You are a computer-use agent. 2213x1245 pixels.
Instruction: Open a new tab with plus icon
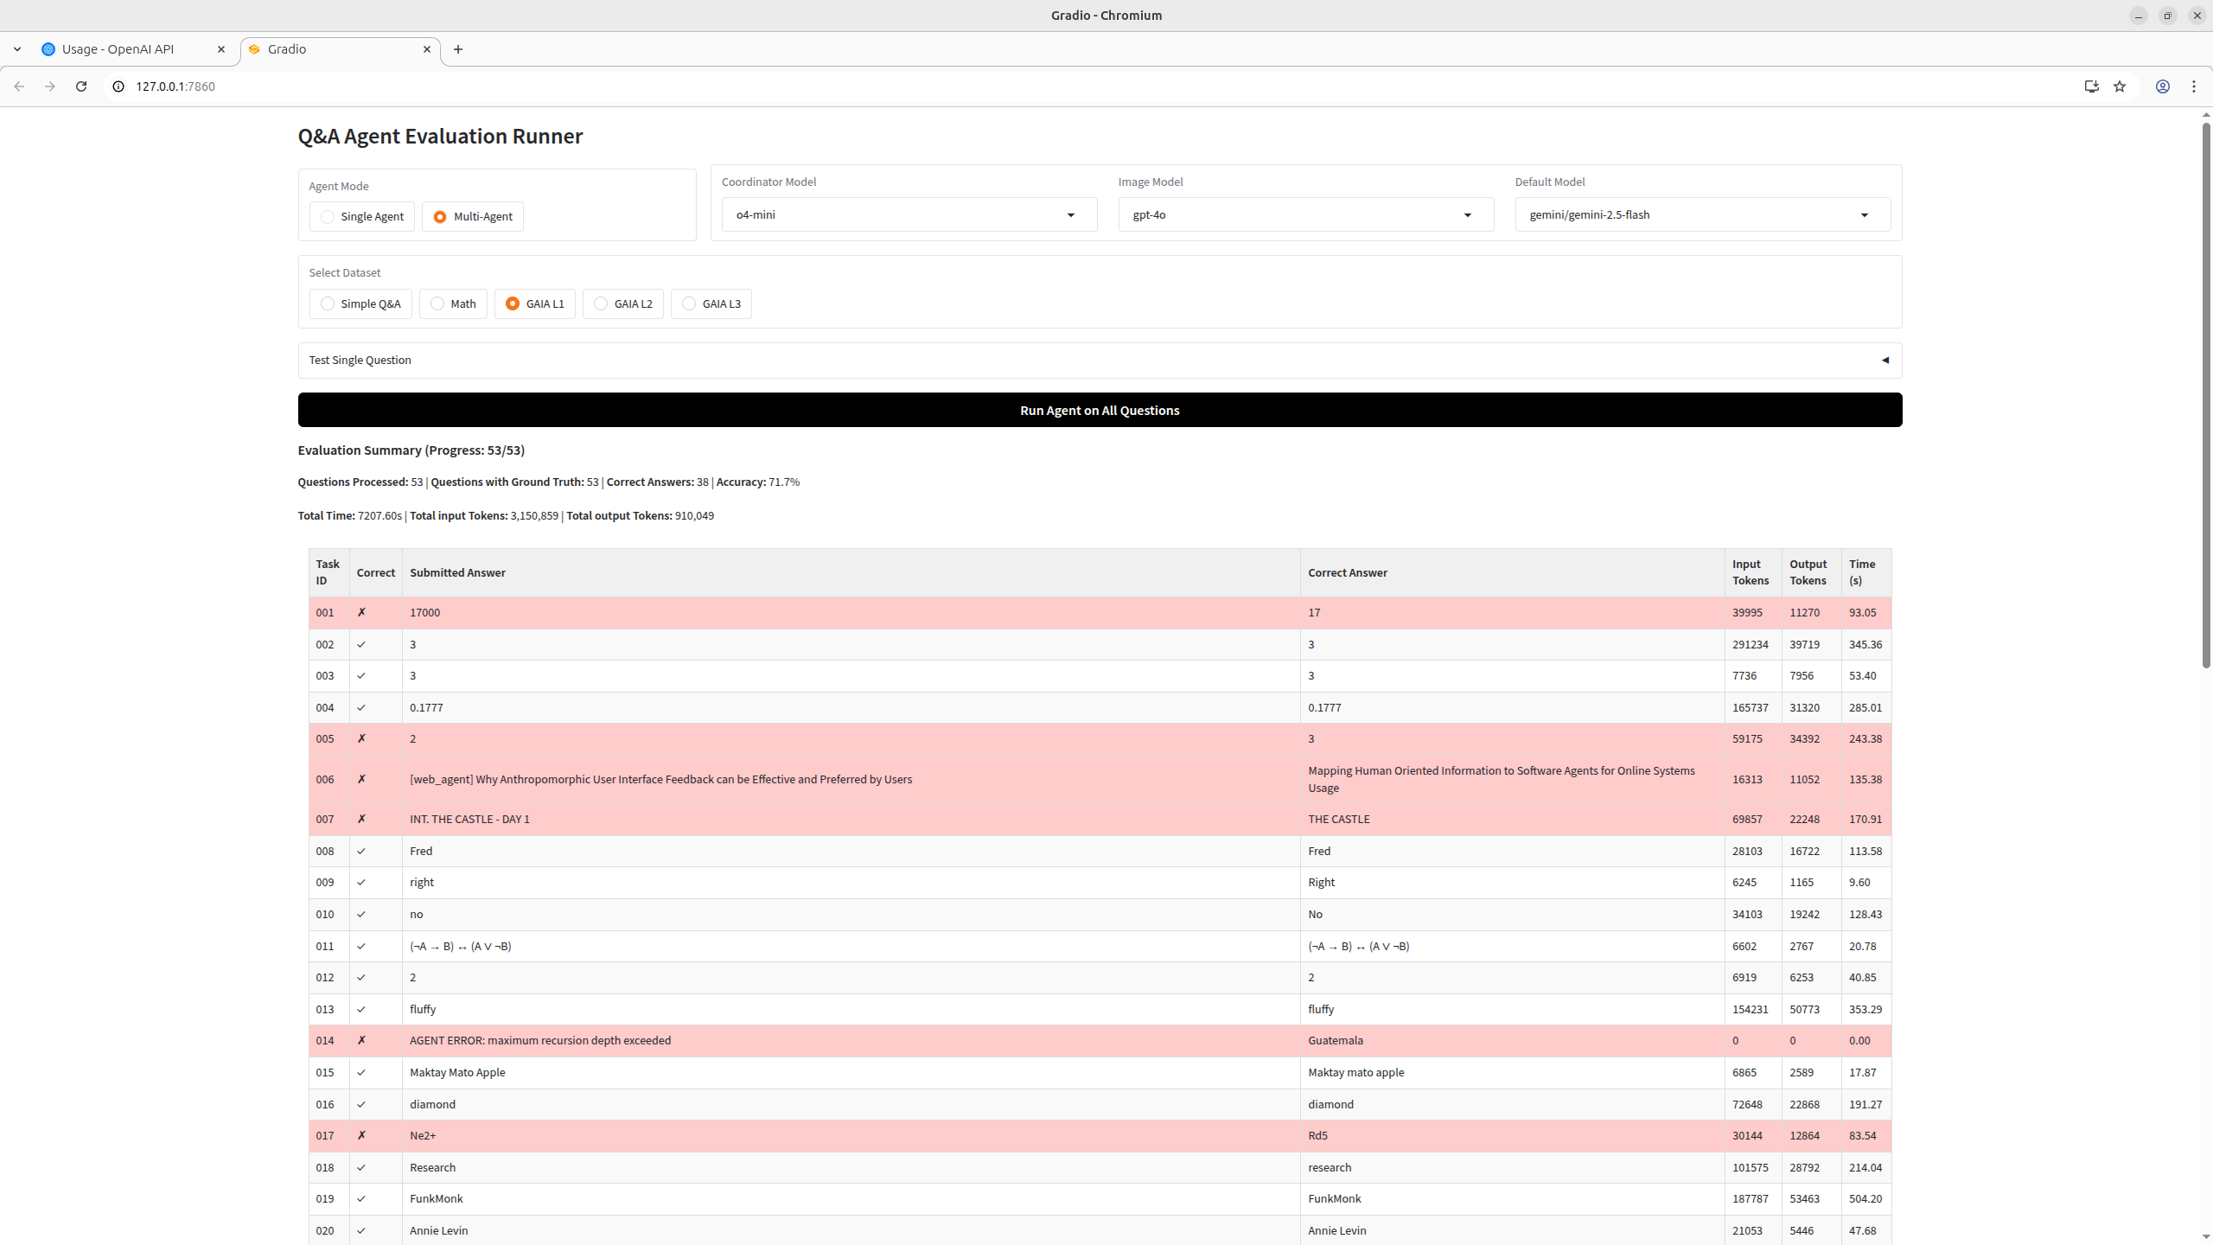[x=458, y=49]
